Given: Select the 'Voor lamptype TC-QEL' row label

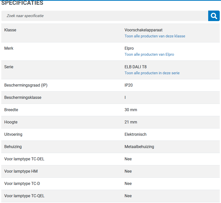Looking at the screenshot, I should coord(24,196).
